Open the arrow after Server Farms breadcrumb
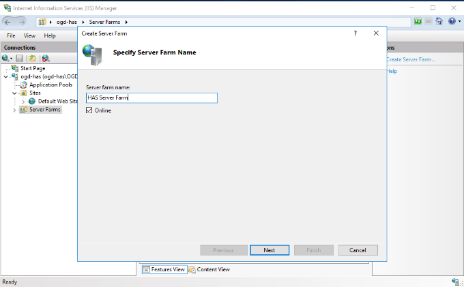Viewport: 464px width, 287px height. pos(126,22)
